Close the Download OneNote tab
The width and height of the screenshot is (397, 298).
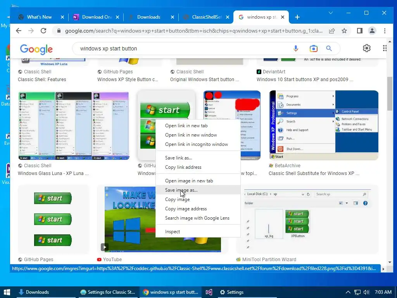coord(117,17)
